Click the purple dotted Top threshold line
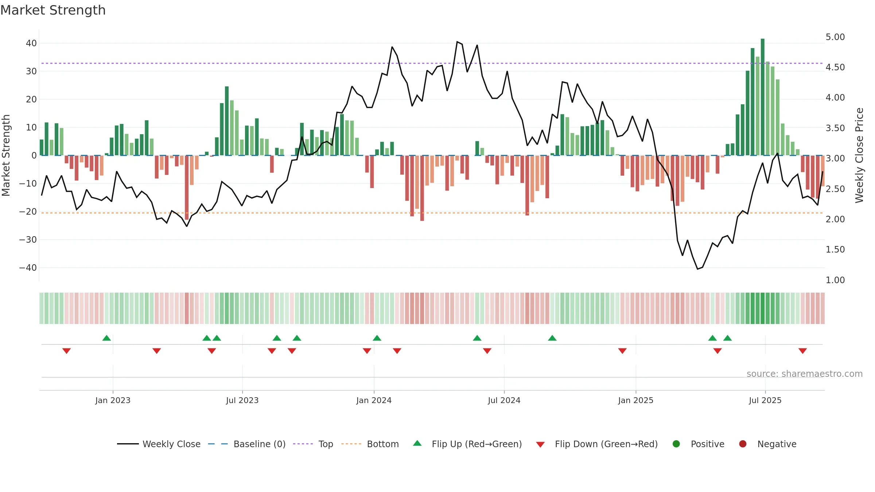875x492 pixels. (432, 63)
